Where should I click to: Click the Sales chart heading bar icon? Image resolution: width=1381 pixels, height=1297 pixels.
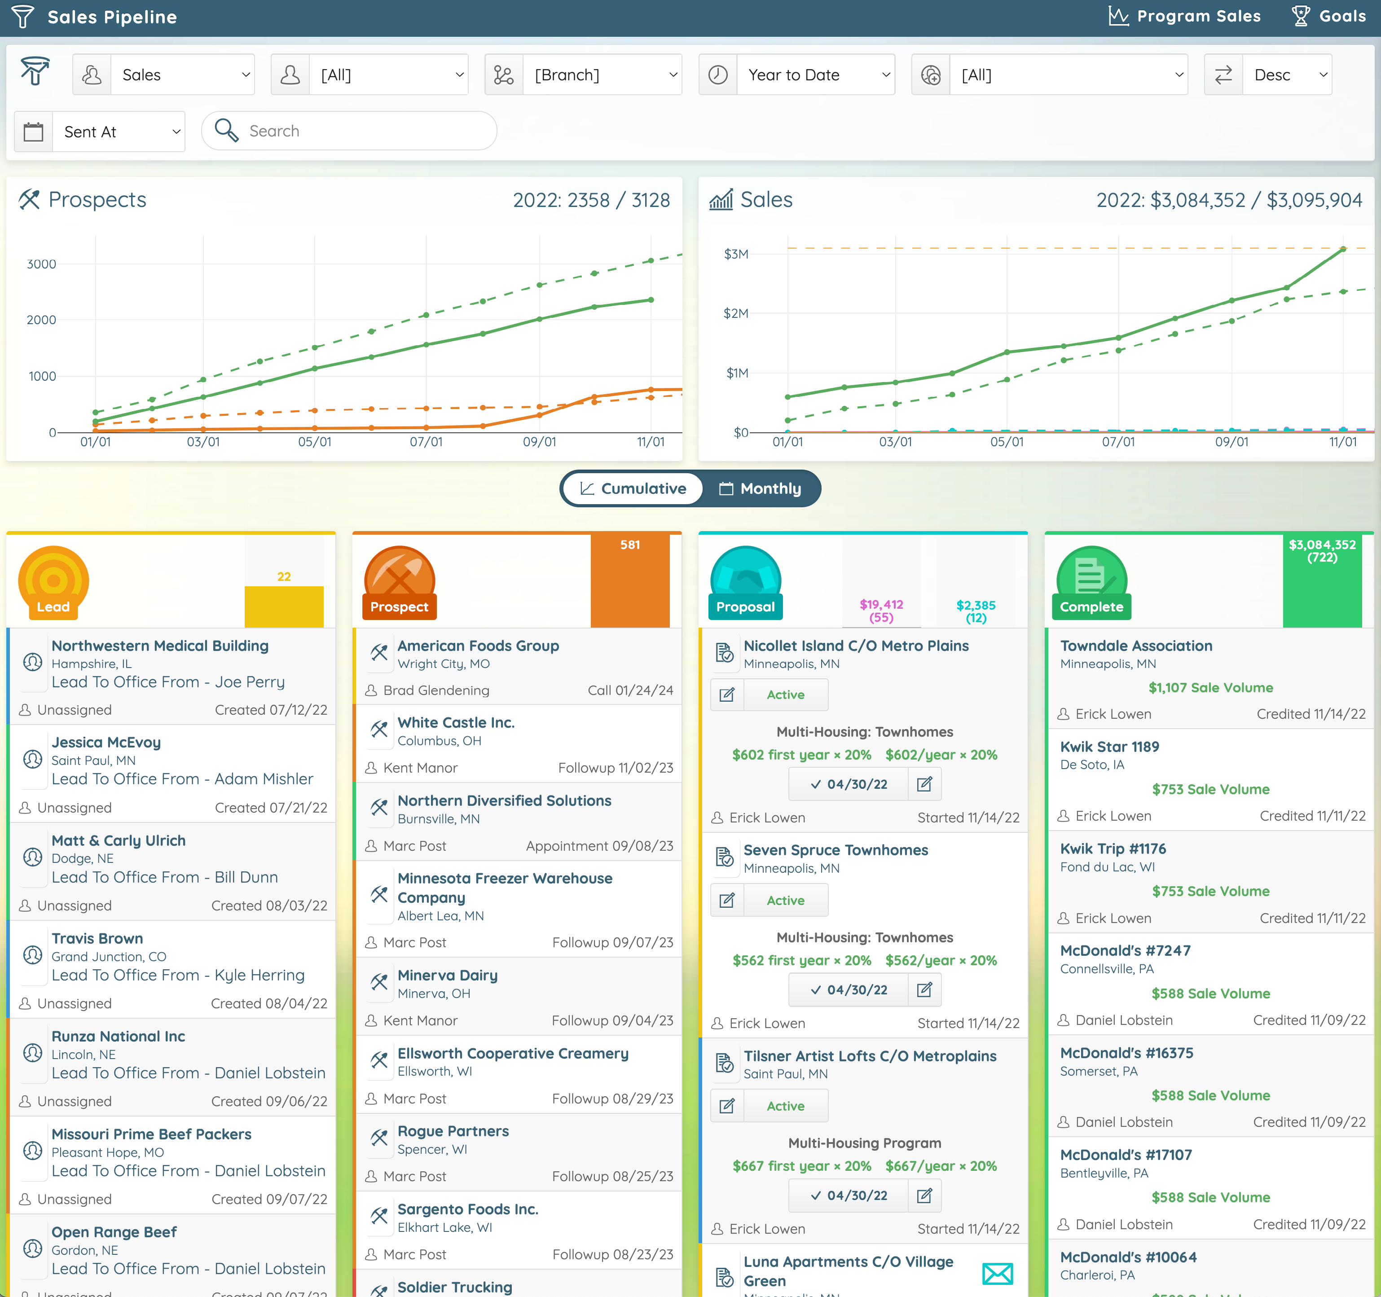pos(721,199)
